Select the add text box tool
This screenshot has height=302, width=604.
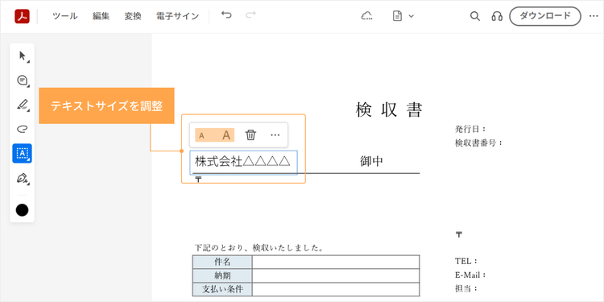[22, 153]
